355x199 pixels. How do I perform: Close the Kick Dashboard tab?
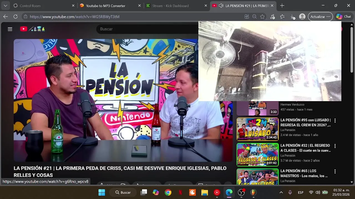coord(206,6)
